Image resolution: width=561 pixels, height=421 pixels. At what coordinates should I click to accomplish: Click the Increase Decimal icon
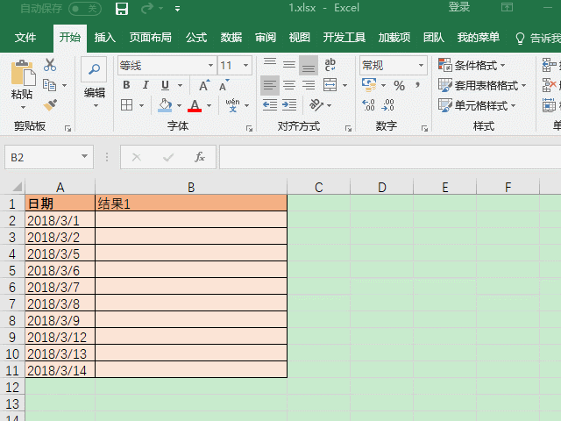tap(368, 105)
